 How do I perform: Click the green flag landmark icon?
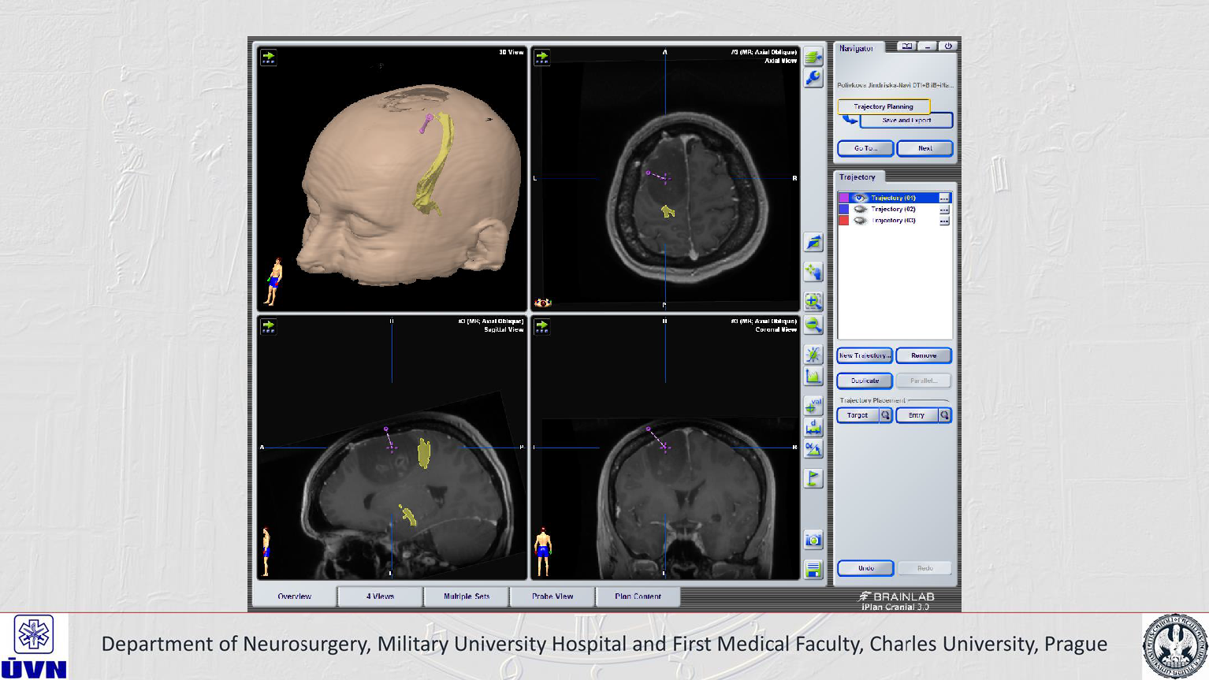coord(813,478)
